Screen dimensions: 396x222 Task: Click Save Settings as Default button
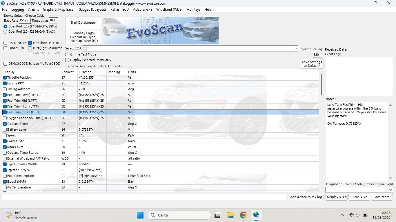(x=312, y=64)
